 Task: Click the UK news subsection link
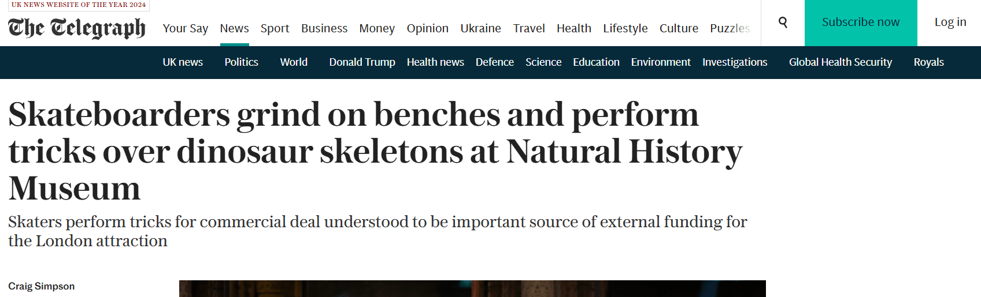click(x=183, y=62)
